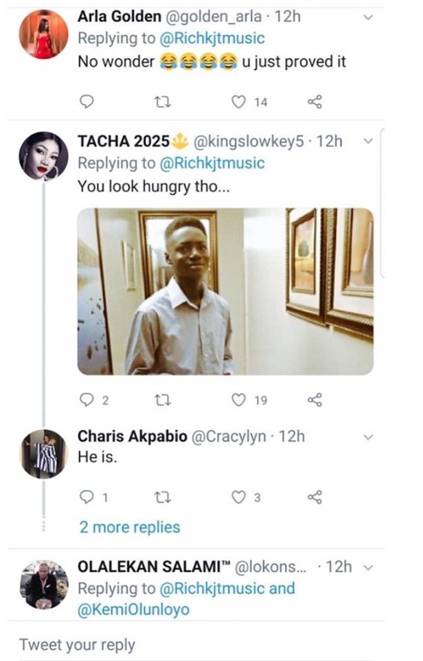The image size is (423, 661).
Task: Reply to Charis Akpabio's tweet
Action: pyautogui.click(x=86, y=497)
